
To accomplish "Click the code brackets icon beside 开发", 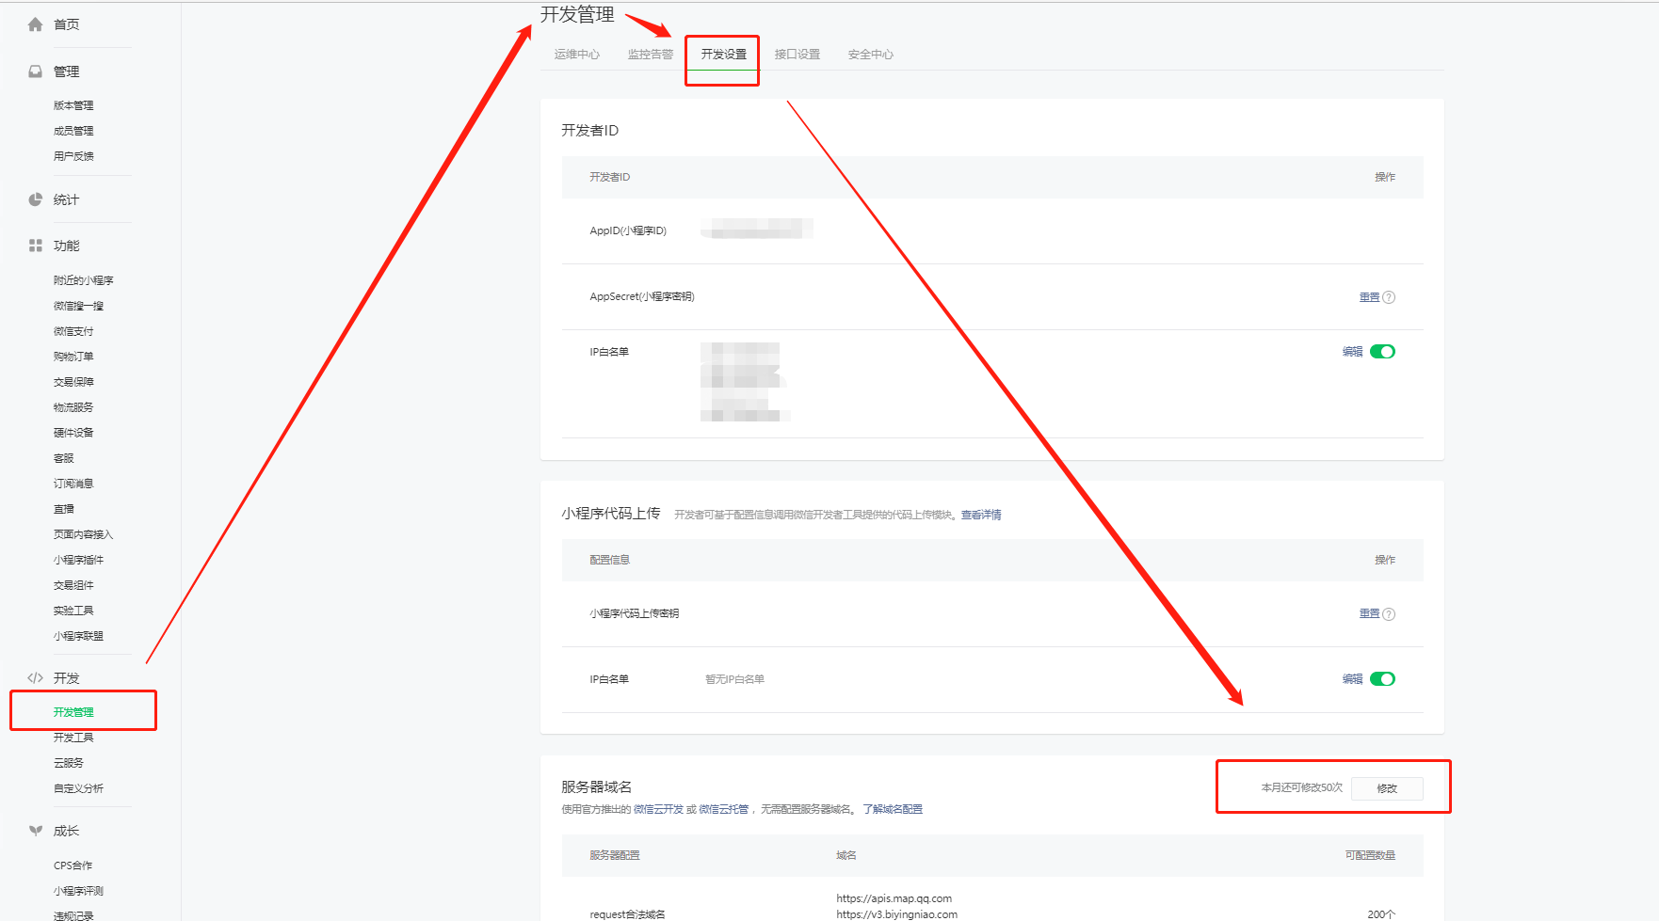I will click(x=36, y=677).
